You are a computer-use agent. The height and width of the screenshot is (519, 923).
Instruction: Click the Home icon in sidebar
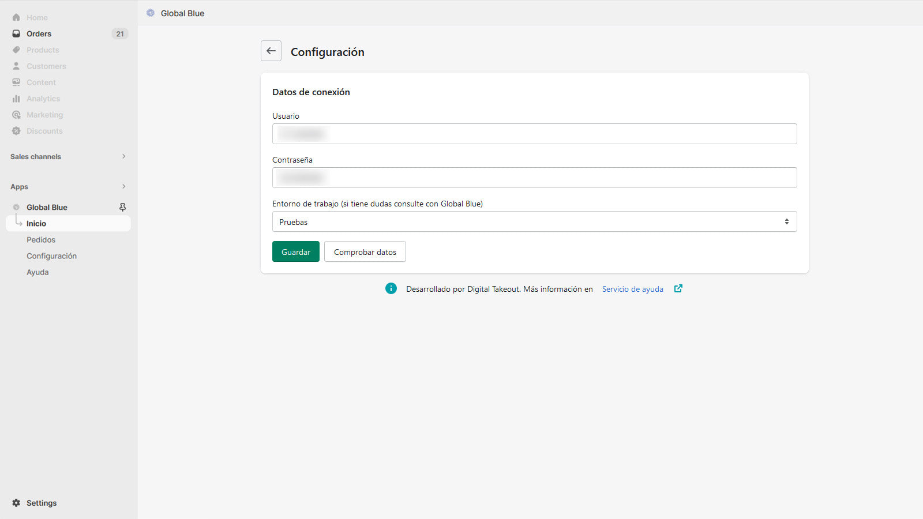tap(16, 17)
